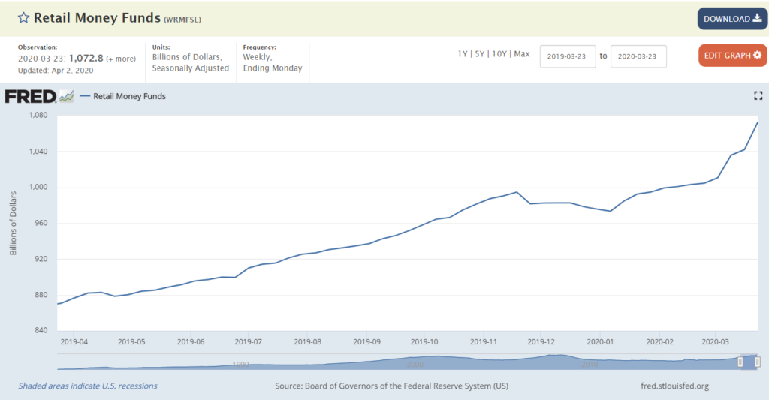
Task: Switch to the 10Y time range
Action: 499,54
